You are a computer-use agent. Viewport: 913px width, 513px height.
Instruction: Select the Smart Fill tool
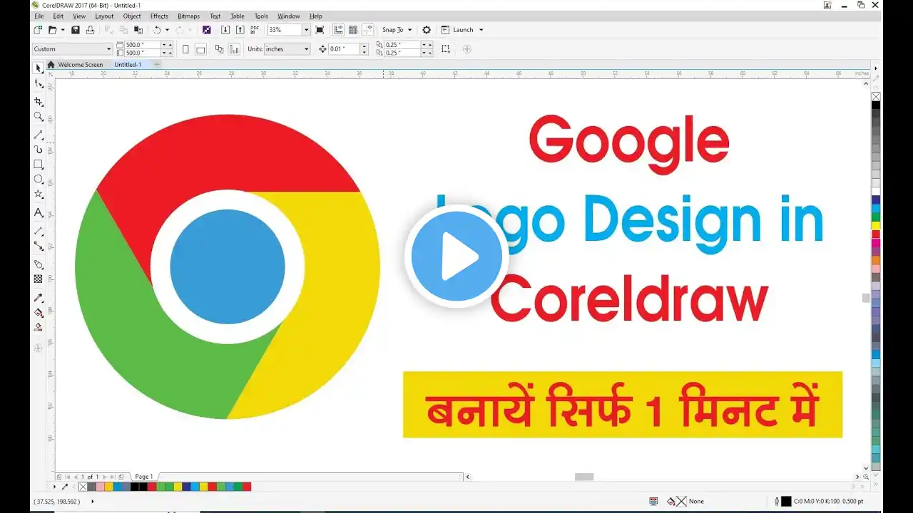[x=39, y=328]
